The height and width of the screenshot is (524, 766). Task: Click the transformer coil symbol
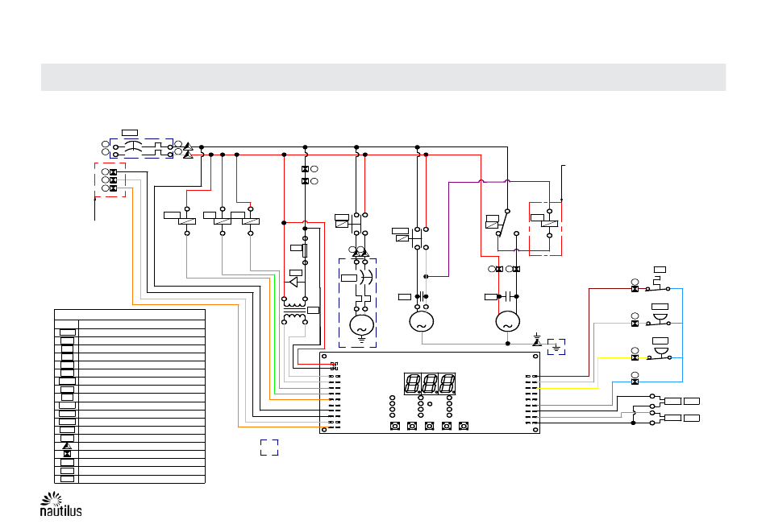[x=294, y=311]
